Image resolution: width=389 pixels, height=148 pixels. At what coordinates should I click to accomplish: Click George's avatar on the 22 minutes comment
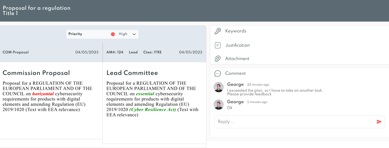coord(219,87)
